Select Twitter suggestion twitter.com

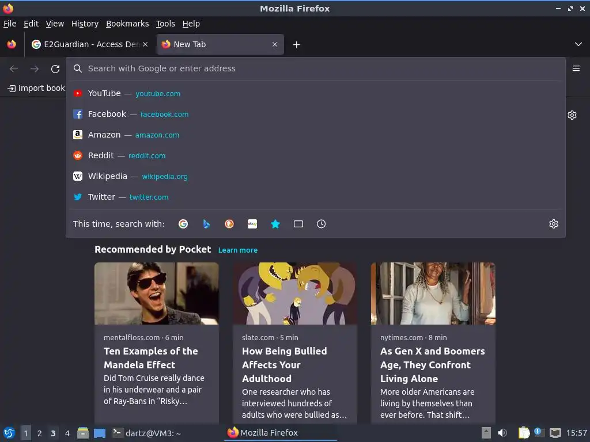316,197
